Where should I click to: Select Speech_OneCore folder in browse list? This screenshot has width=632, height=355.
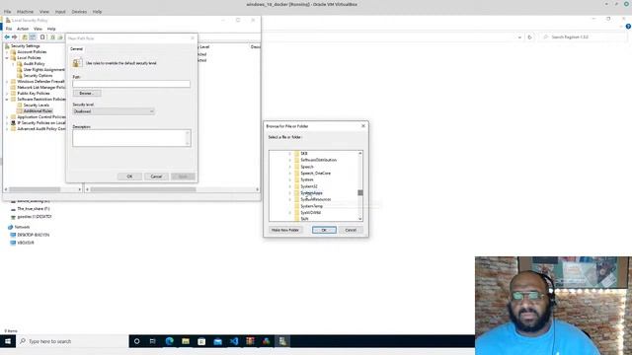[316, 174]
